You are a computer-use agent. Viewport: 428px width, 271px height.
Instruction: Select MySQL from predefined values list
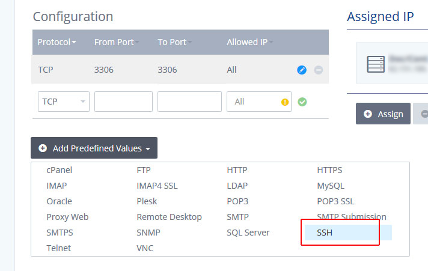click(x=331, y=186)
